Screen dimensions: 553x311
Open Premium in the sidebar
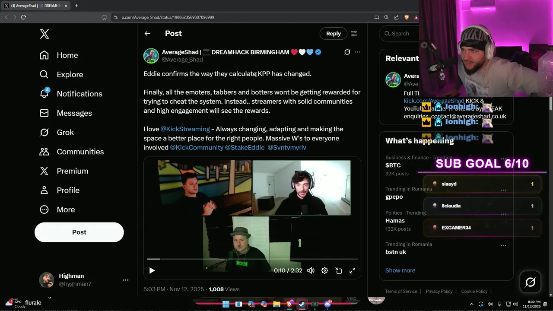point(64,171)
